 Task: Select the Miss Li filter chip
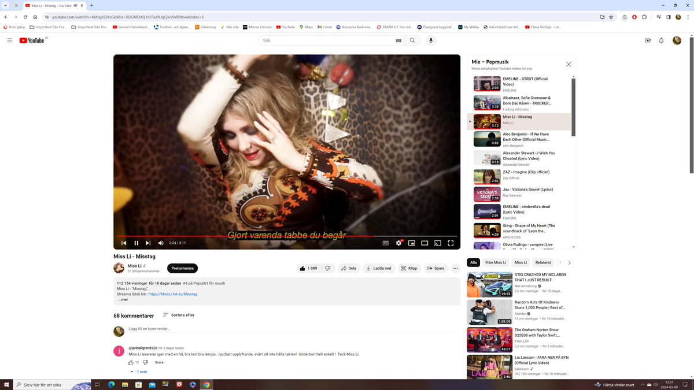[x=520, y=262]
